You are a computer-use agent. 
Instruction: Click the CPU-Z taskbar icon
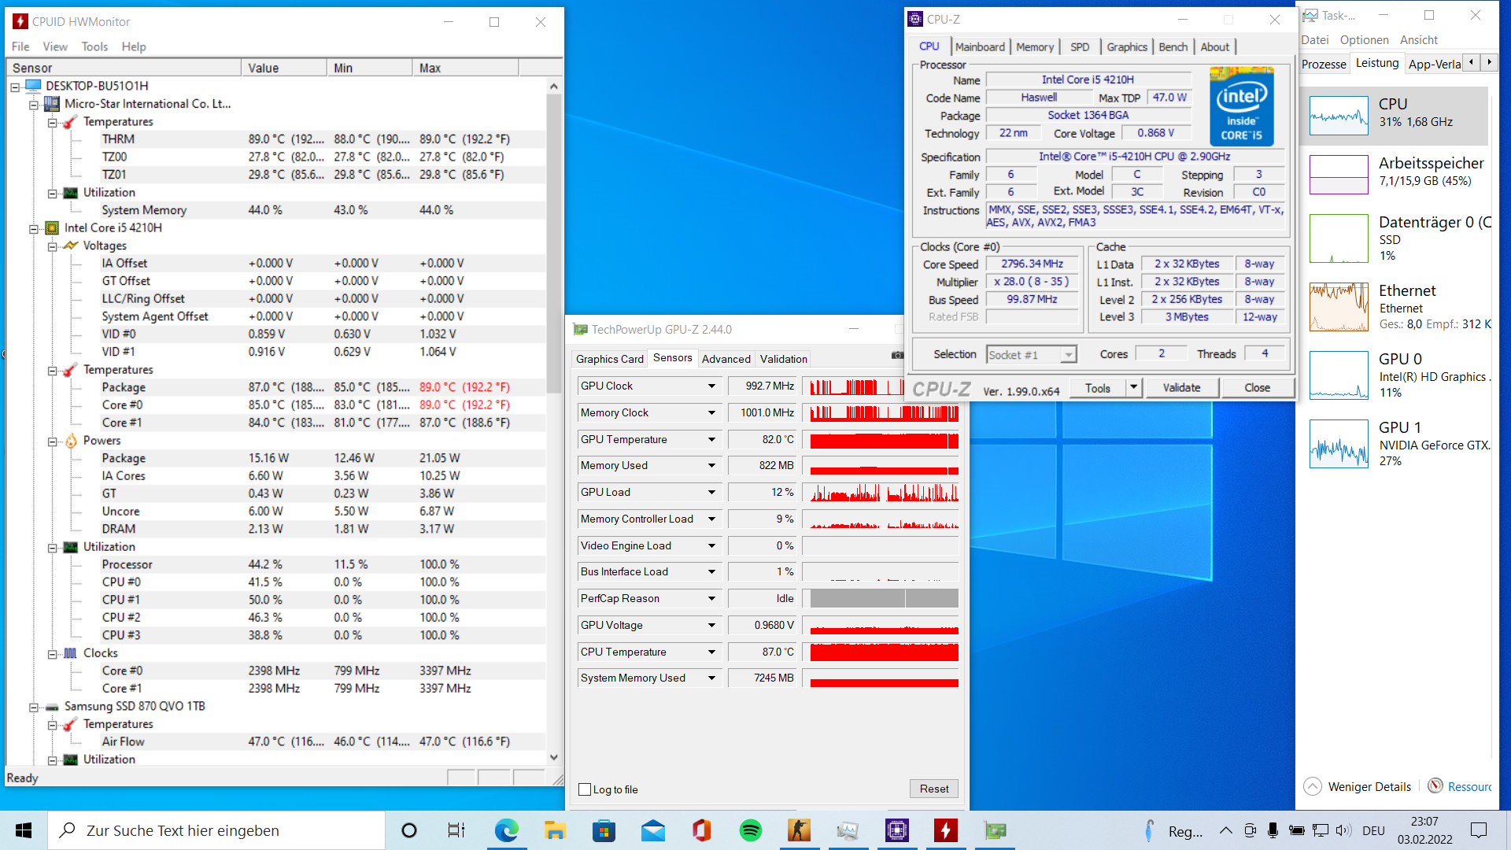[x=896, y=830]
